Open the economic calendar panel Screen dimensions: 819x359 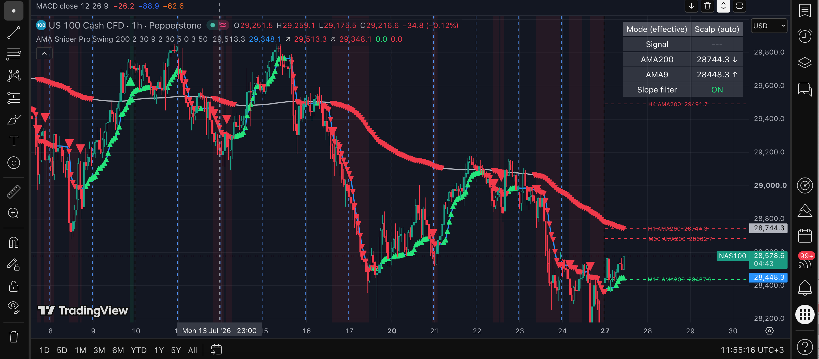[x=805, y=236]
